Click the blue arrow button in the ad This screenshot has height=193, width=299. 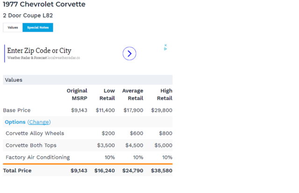click(x=129, y=54)
